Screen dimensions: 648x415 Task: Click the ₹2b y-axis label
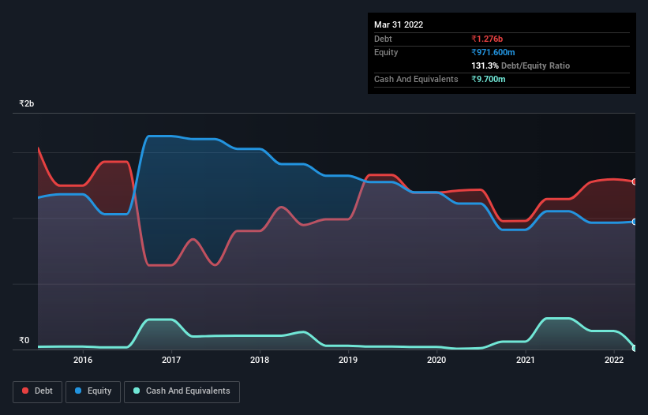pyautogui.click(x=27, y=103)
